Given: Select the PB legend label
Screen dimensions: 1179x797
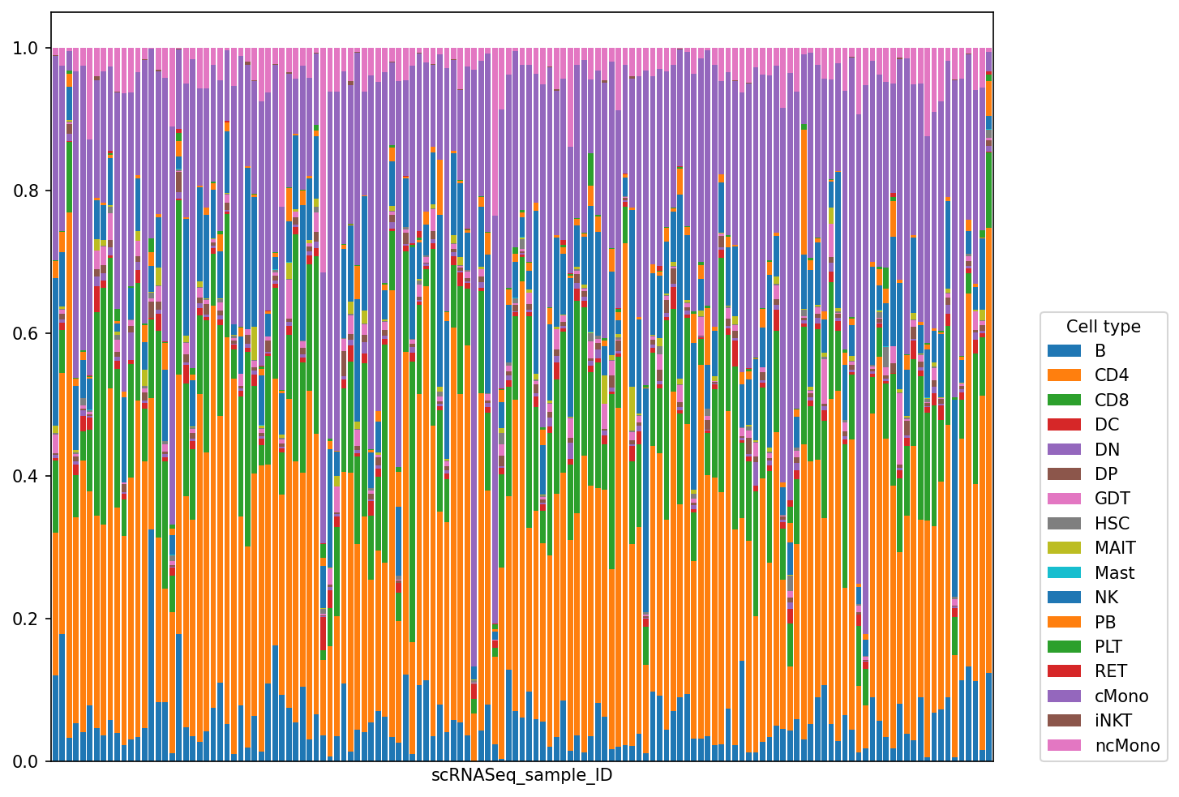Looking at the screenshot, I should [1105, 623].
